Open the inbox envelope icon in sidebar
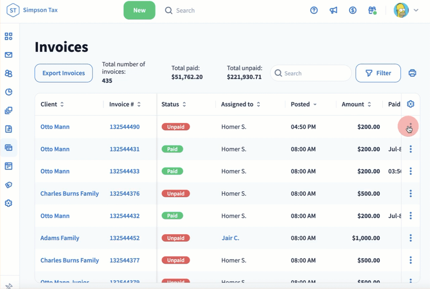The image size is (430, 289). coord(8,55)
